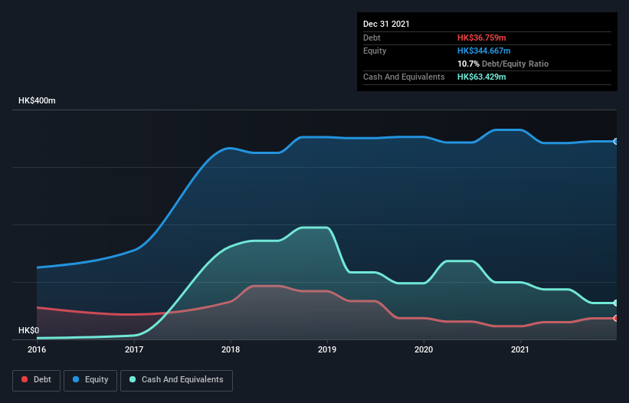Screen dimensions: 629x403
Task: Click the HK$0 y-axis label
Action: click(29, 330)
